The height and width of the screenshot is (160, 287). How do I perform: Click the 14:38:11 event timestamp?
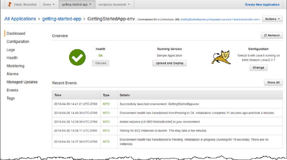click(75, 131)
